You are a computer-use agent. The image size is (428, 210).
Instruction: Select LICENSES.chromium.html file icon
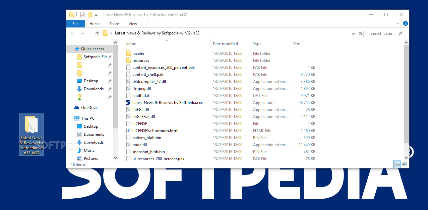[x=128, y=131]
